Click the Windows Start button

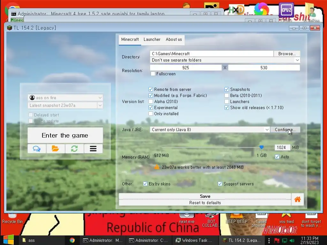8,240
